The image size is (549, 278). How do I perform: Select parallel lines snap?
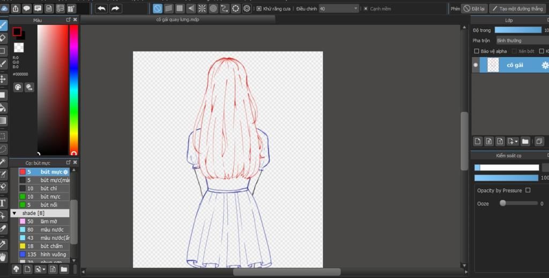(169, 9)
